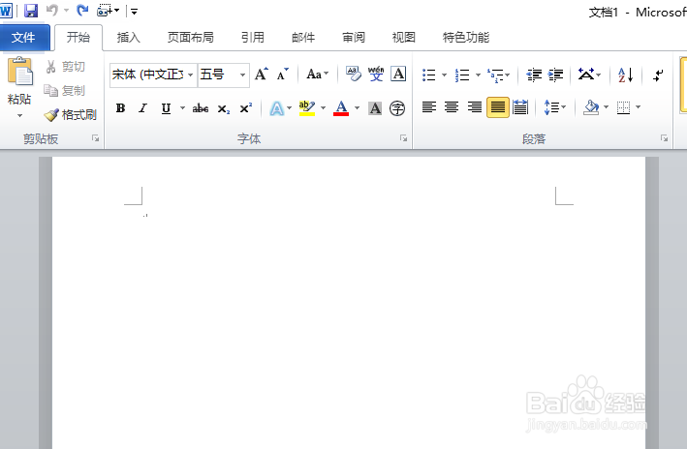Click the Align Right icon
This screenshot has height=449, width=687.
click(475, 107)
